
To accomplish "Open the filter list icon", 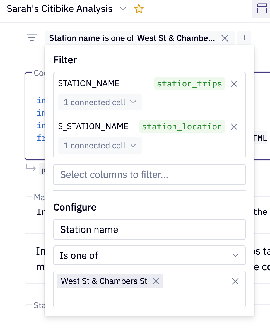I will point(32,38).
